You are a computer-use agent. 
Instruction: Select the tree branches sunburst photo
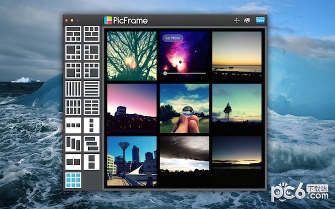click(x=132, y=56)
